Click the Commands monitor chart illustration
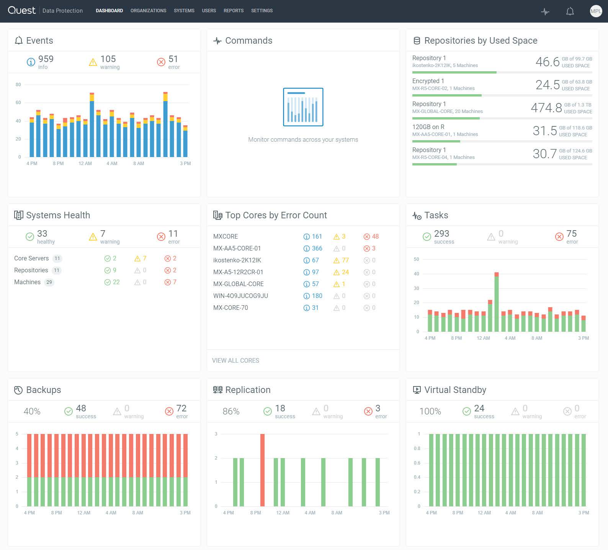This screenshot has height=550, width=608. tap(303, 107)
